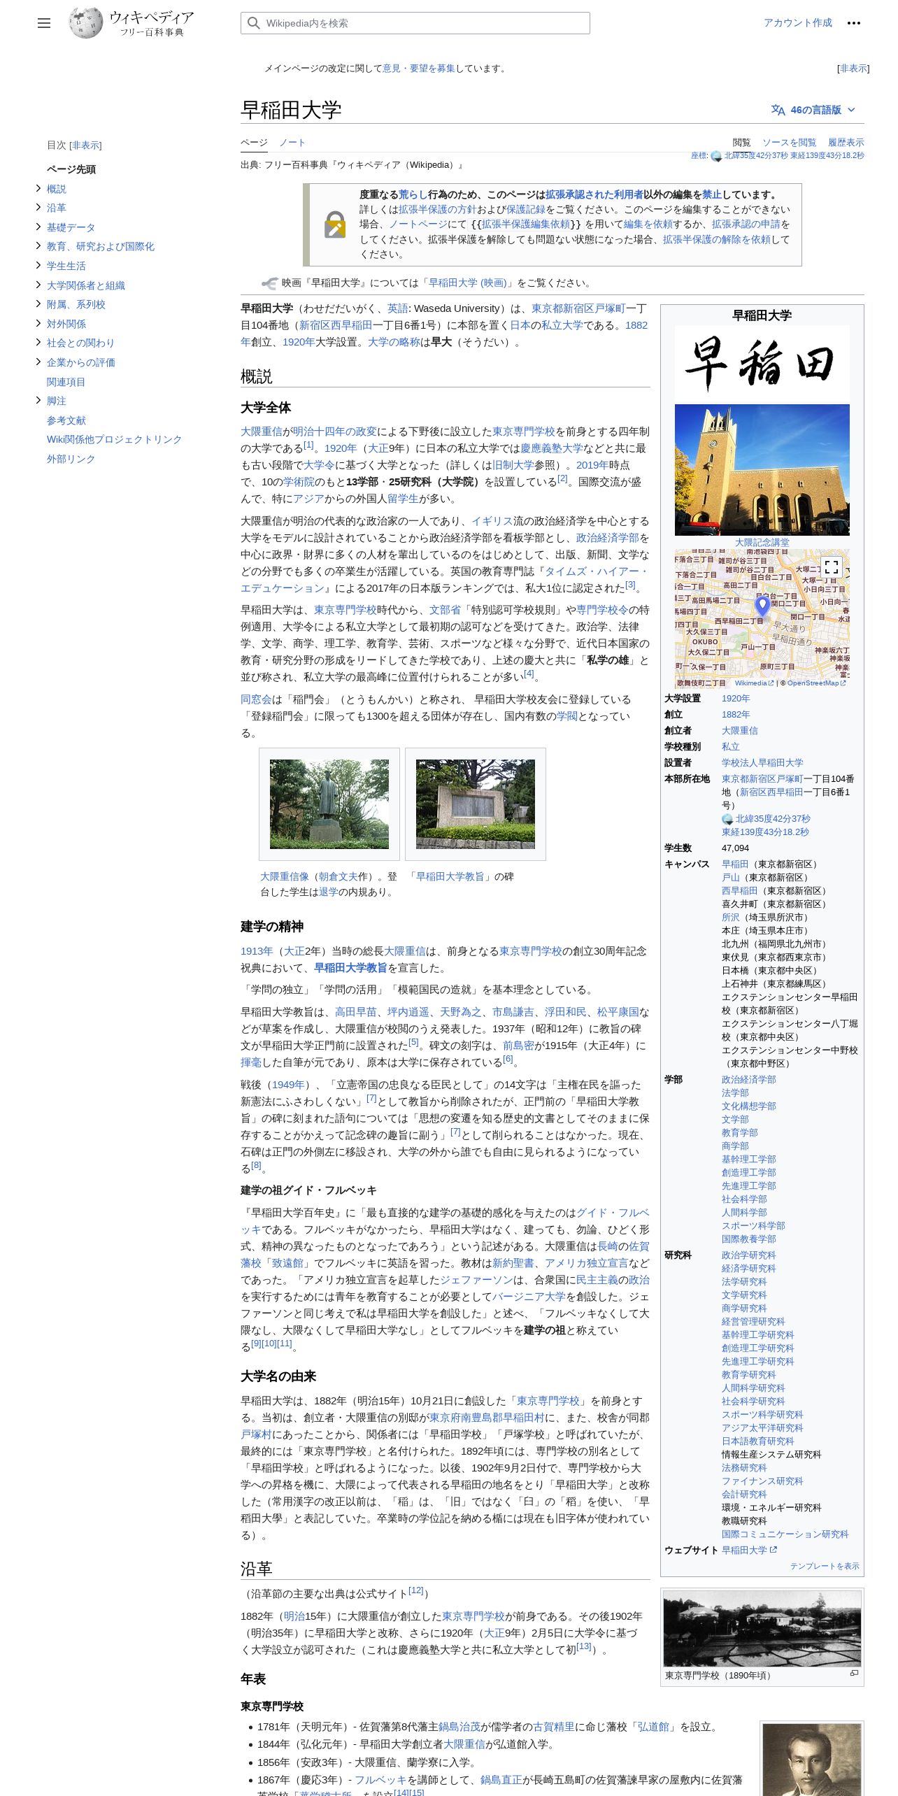Screen dimensions: 898x1796
Task: Click the language translate icon
Action: click(x=778, y=110)
